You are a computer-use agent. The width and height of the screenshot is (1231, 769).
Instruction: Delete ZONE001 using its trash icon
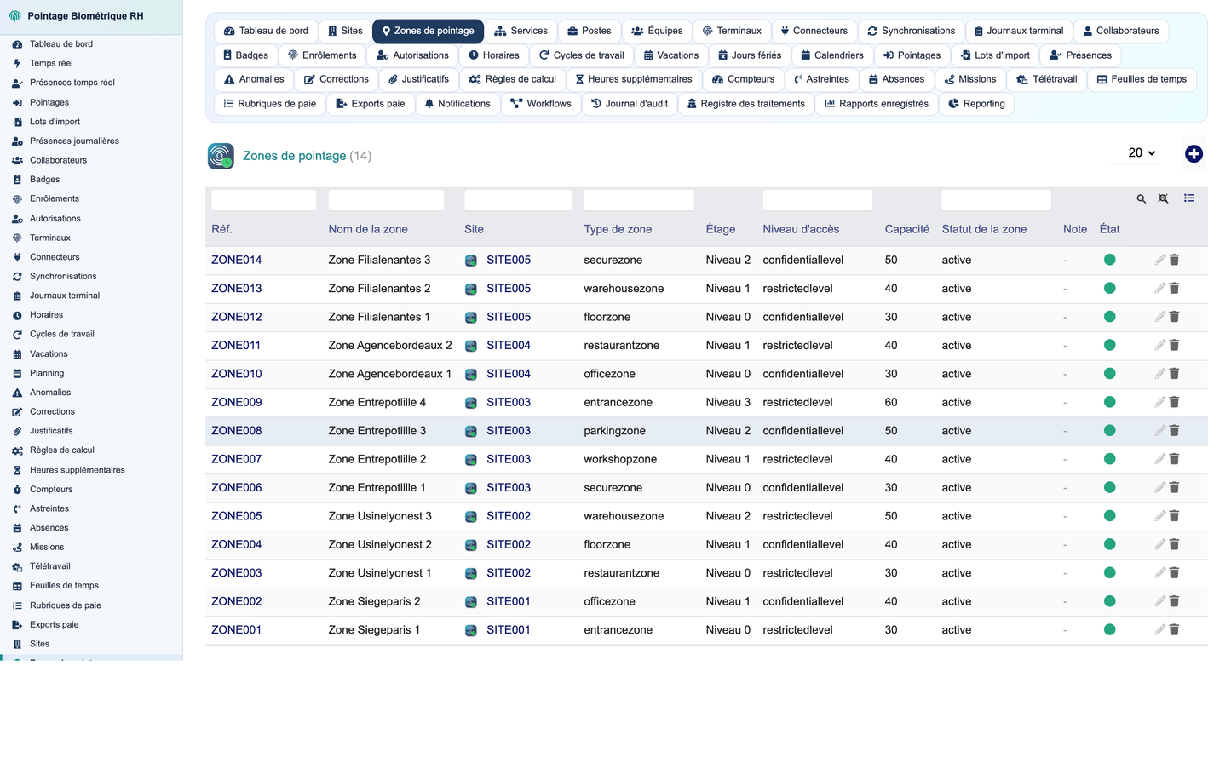click(1174, 629)
